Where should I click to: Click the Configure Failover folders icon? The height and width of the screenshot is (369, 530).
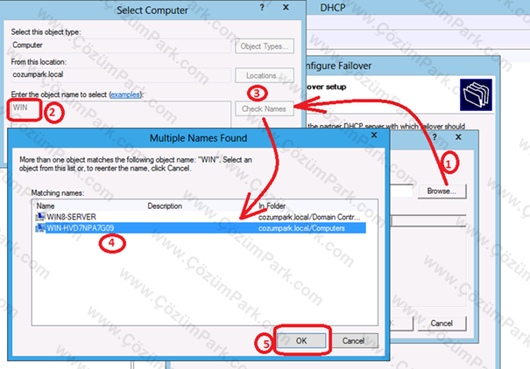[x=476, y=94]
